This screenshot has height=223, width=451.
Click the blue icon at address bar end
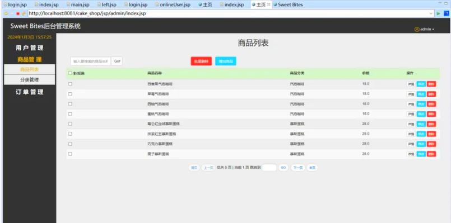tap(447, 13)
